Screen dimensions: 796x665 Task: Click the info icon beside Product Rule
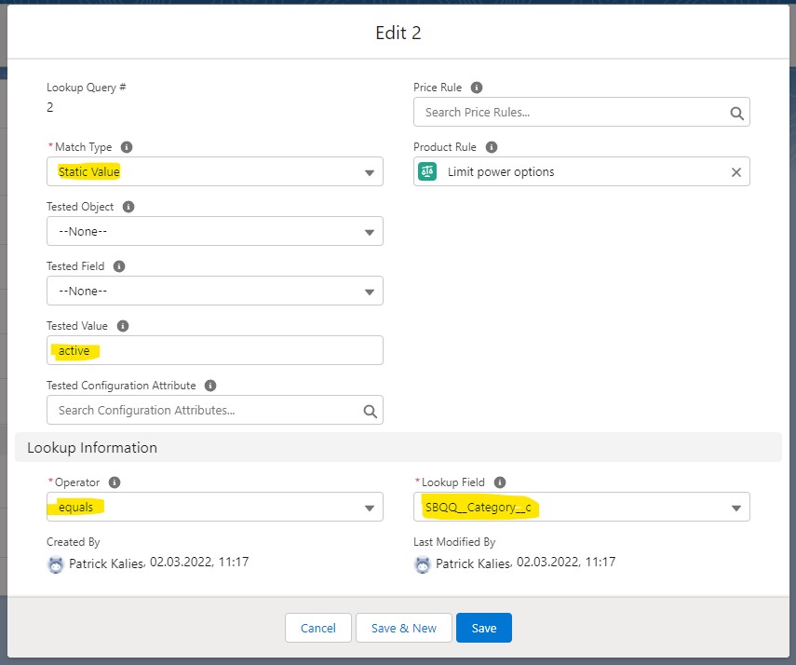pyautogui.click(x=492, y=147)
